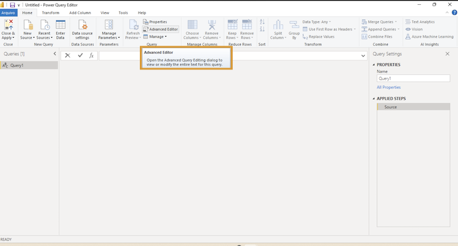The image size is (458, 246).
Task: Open the Merge Queries dropdown
Action: pyautogui.click(x=379, y=22)
